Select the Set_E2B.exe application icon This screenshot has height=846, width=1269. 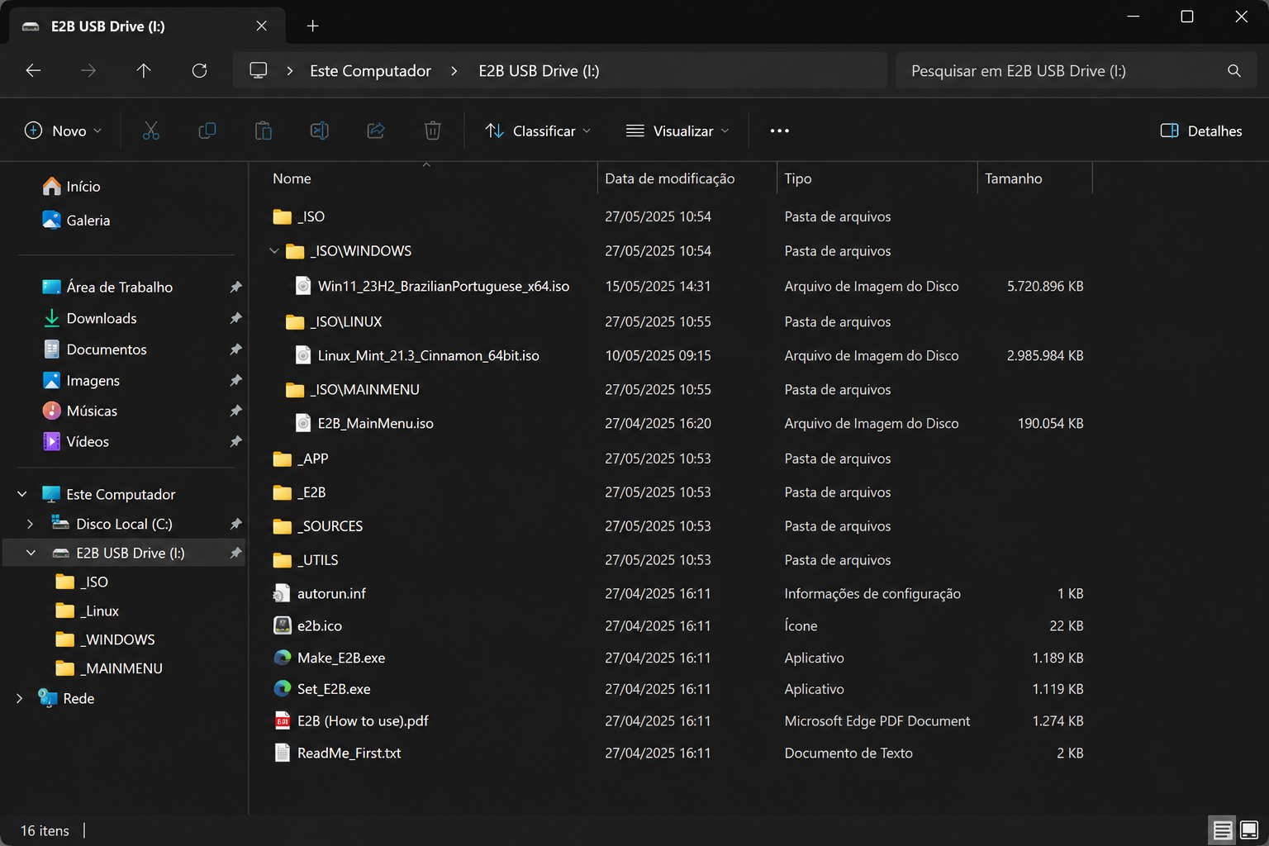pyautogui.click(x=283, y=688)
